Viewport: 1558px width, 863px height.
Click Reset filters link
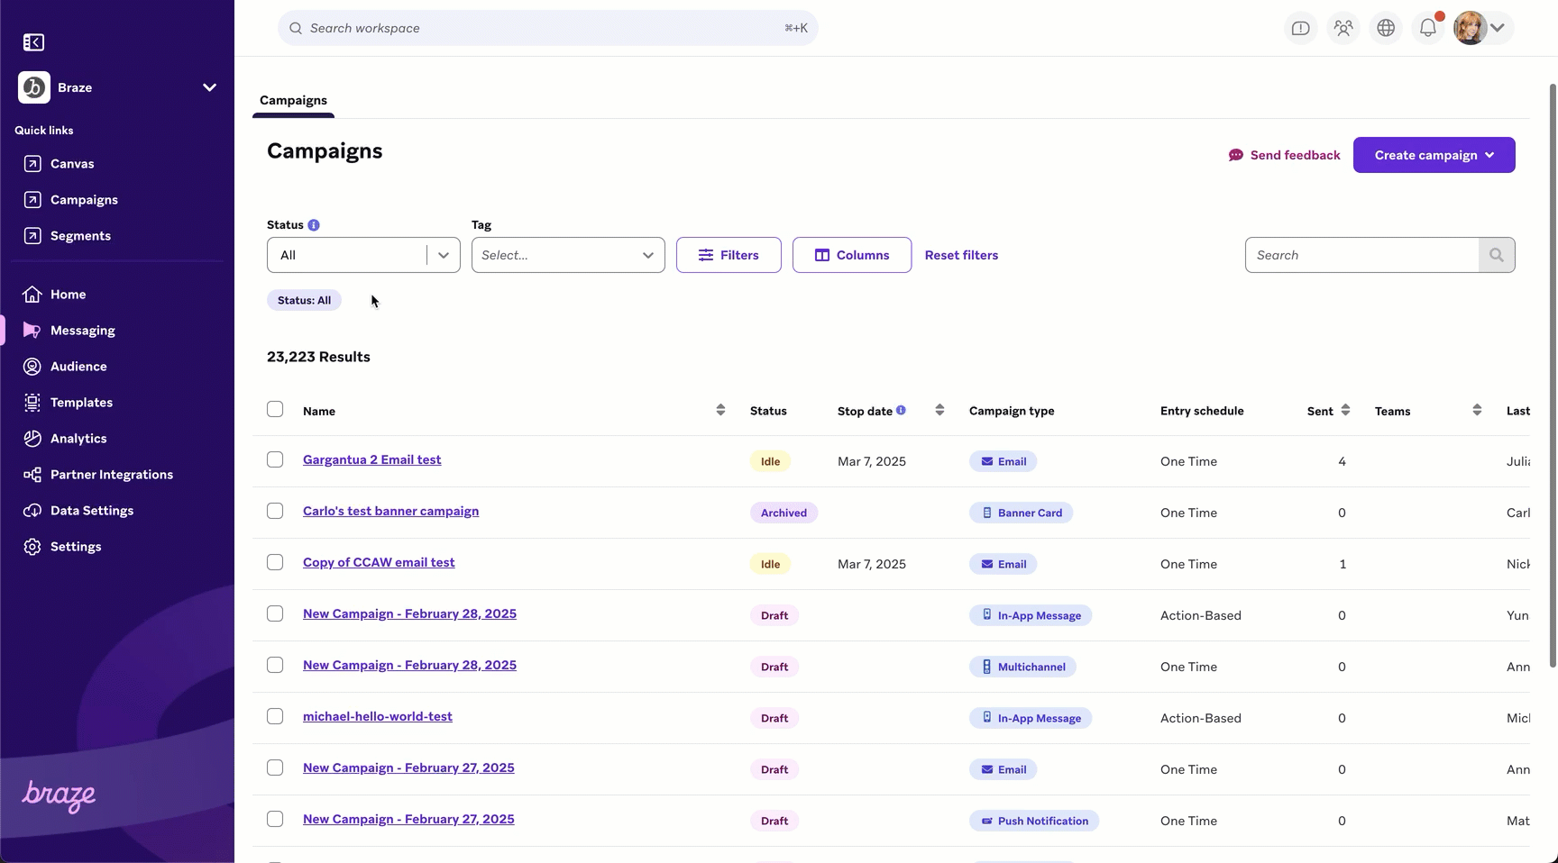961,255
